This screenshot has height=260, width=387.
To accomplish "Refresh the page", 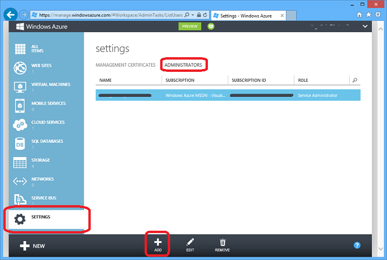I will click(205, 15).
